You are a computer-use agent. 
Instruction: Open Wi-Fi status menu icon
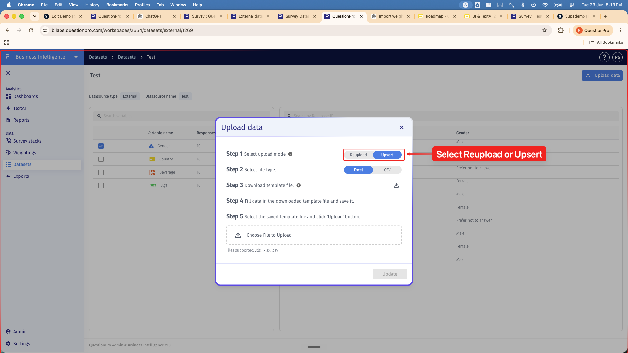point(545,5)
